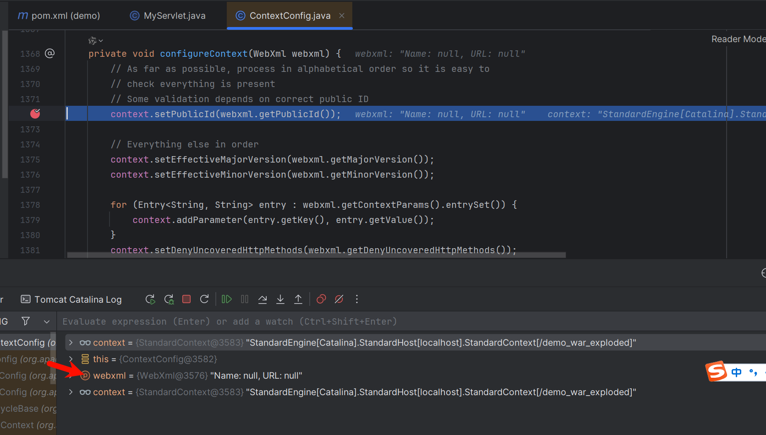Click the Rerun Tomcat icon
This screenshot has height=435, width=766.
(150, 299)
